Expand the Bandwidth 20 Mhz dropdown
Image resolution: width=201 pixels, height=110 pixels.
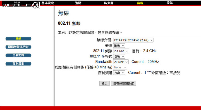pyautogui.click(x=121, y=62)
